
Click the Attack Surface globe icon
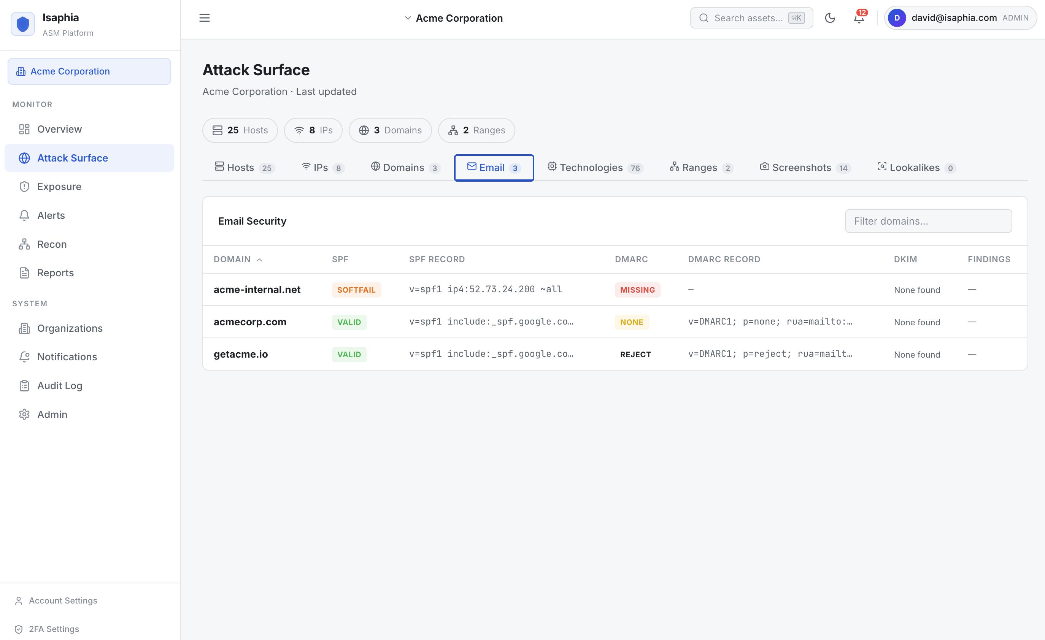point(24,158)
